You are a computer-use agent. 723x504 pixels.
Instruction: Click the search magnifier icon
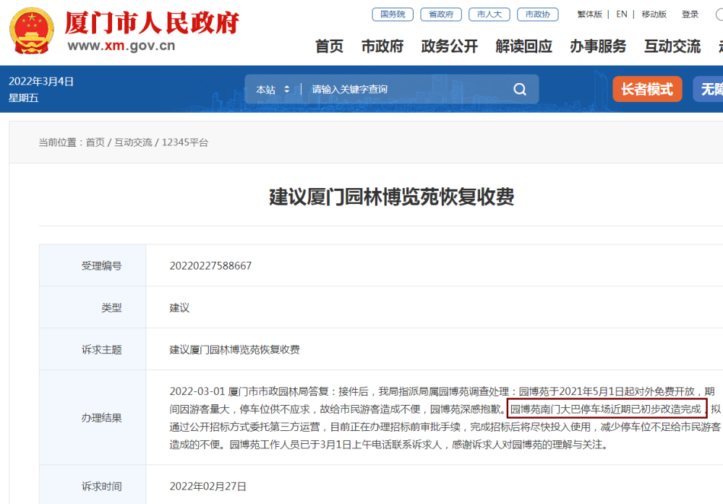click(x=520, y=89)
